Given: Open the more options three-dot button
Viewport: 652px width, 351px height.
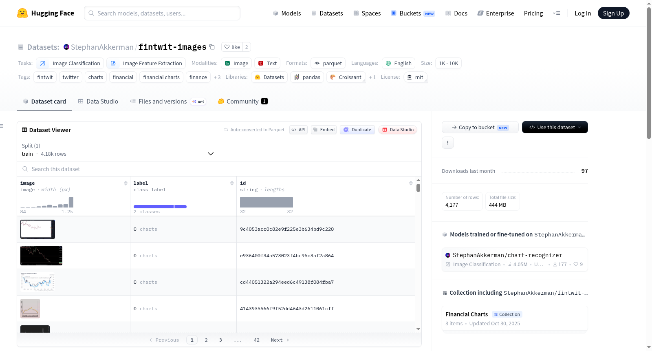Looking at the screenshot, I should tap(448, 143).
